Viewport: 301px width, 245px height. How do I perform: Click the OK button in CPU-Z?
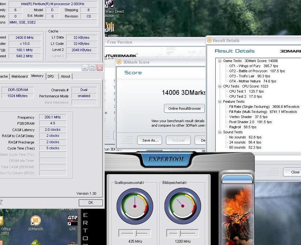(x=91, y=202)
